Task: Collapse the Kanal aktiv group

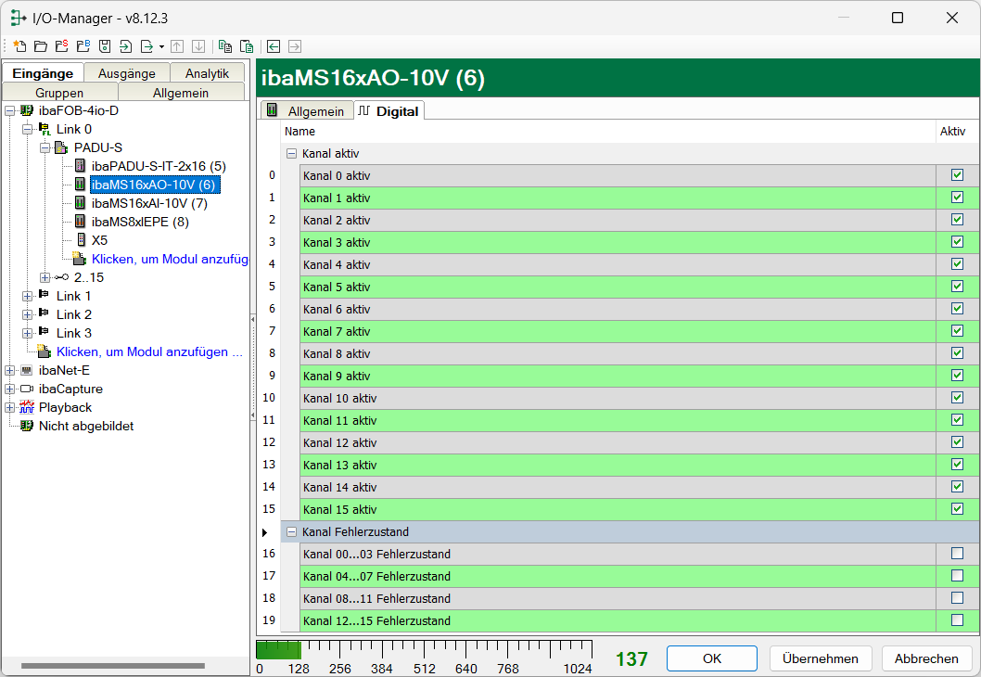Action: [291, 153]
